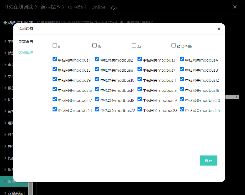Uncheck 中弘网关modbus7

[140, 69]
